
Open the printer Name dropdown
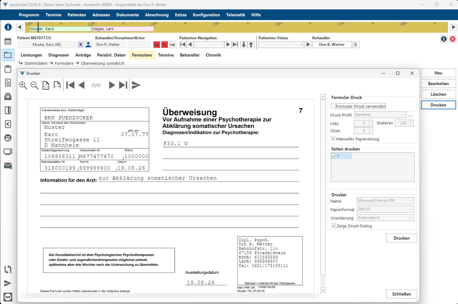click(x=386, y=201)
